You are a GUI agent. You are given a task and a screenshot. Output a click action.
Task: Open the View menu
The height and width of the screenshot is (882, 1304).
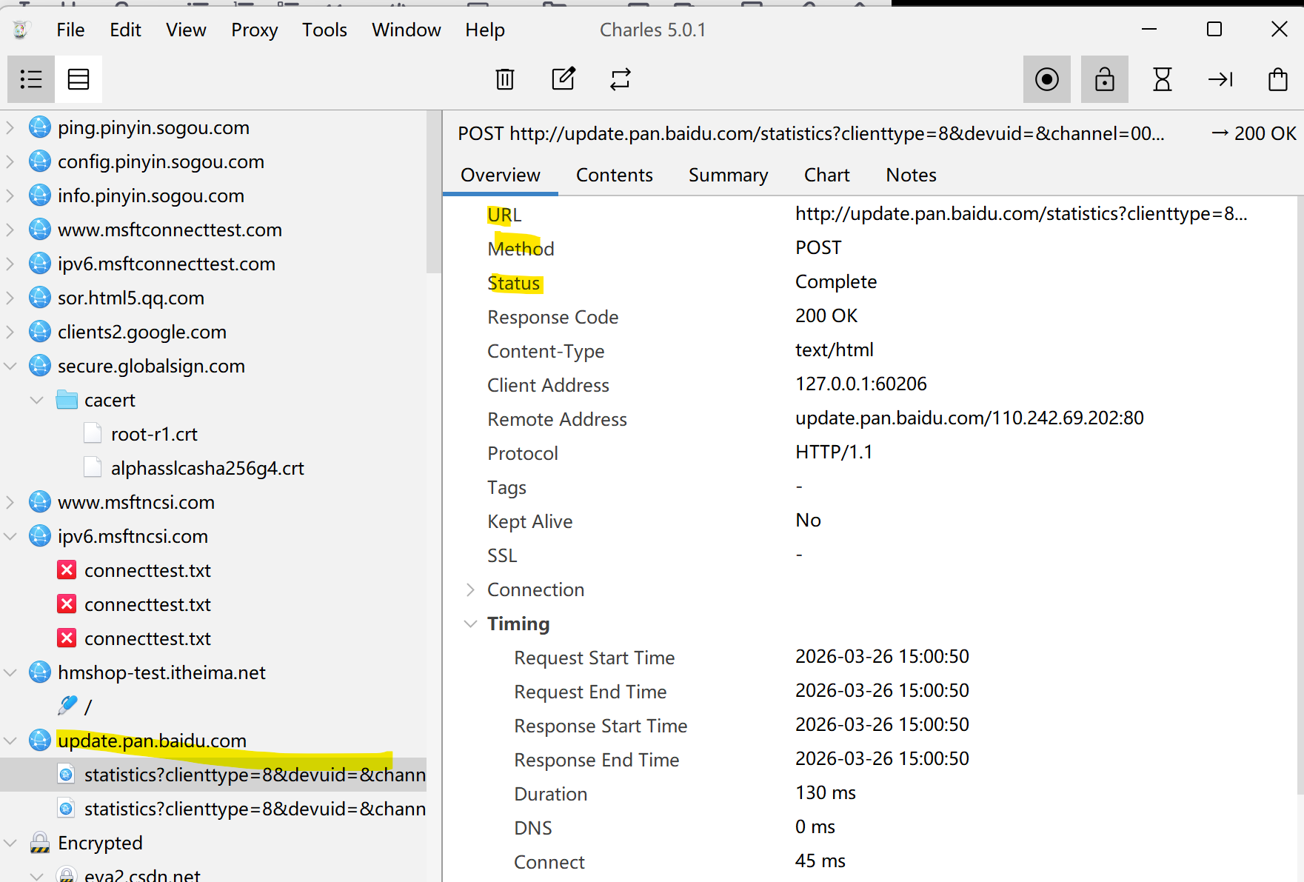tap(186, 30)
